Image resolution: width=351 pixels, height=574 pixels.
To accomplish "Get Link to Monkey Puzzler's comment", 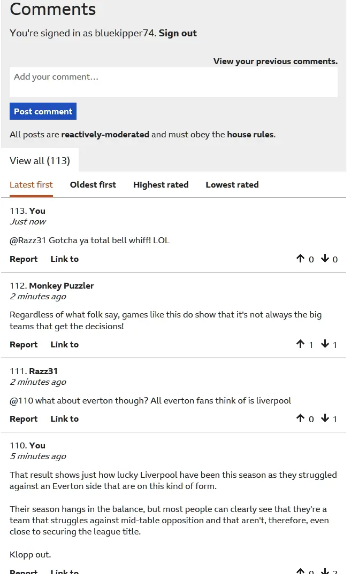I will point(64,345).
